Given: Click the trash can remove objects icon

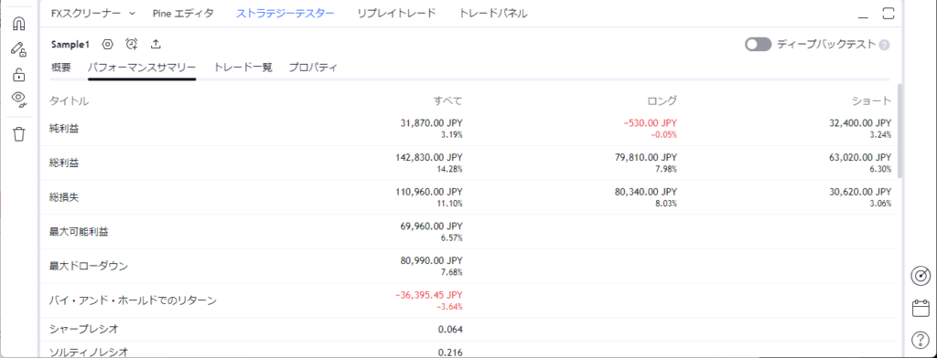Looking at the screenshot, I should point(19,134).
